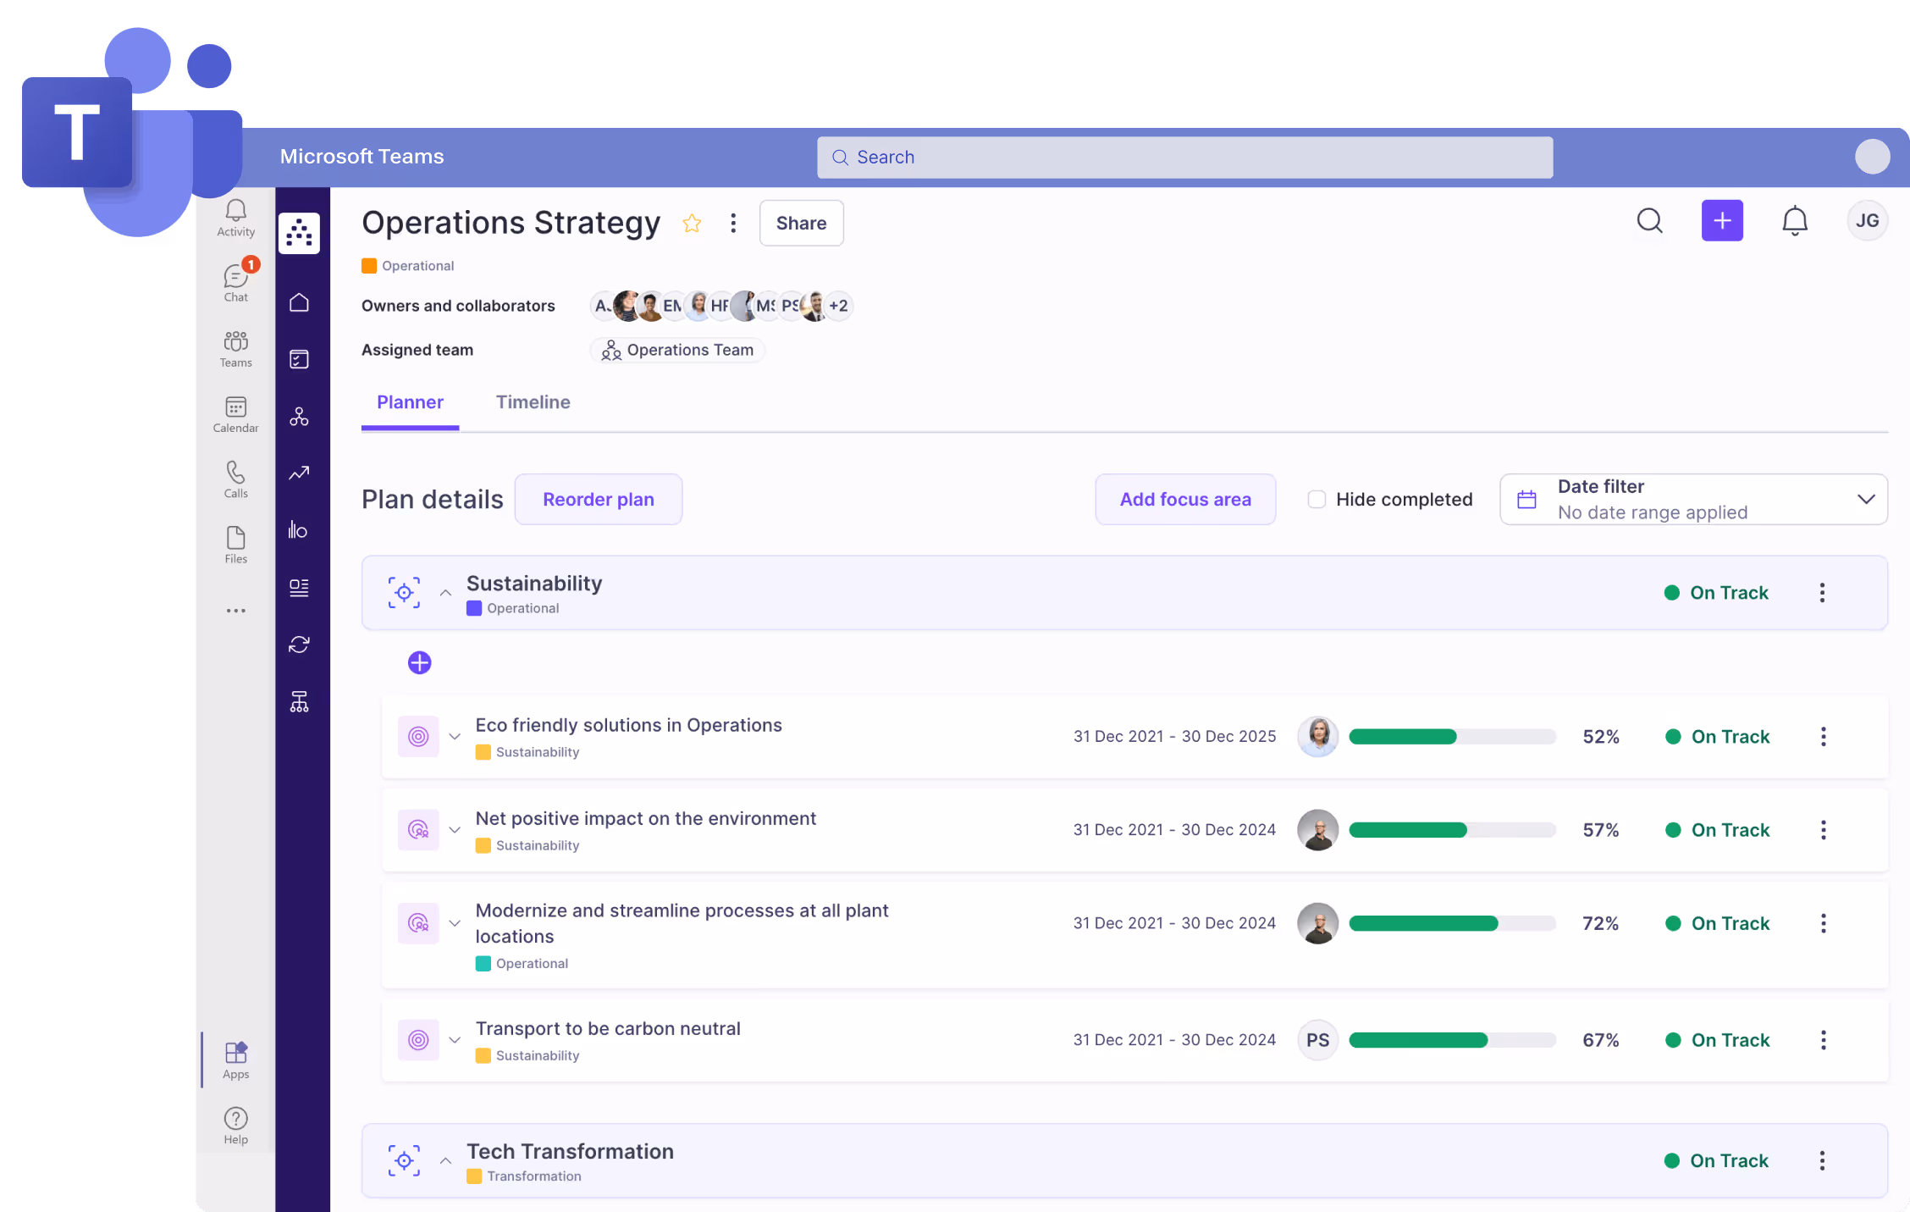Open the Calendar in Teams sidebar
Screen dimensions: 1910x1212
[235, 414]
